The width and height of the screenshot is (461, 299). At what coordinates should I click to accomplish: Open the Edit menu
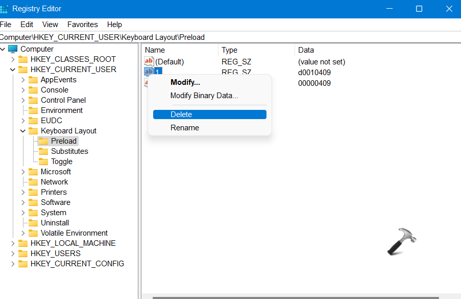[27, 25]
